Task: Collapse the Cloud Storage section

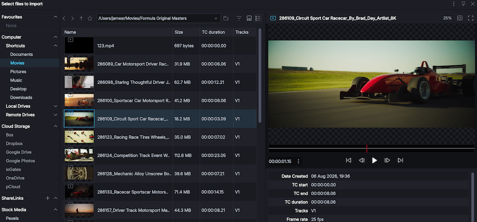Action: [x=56, y=126]
